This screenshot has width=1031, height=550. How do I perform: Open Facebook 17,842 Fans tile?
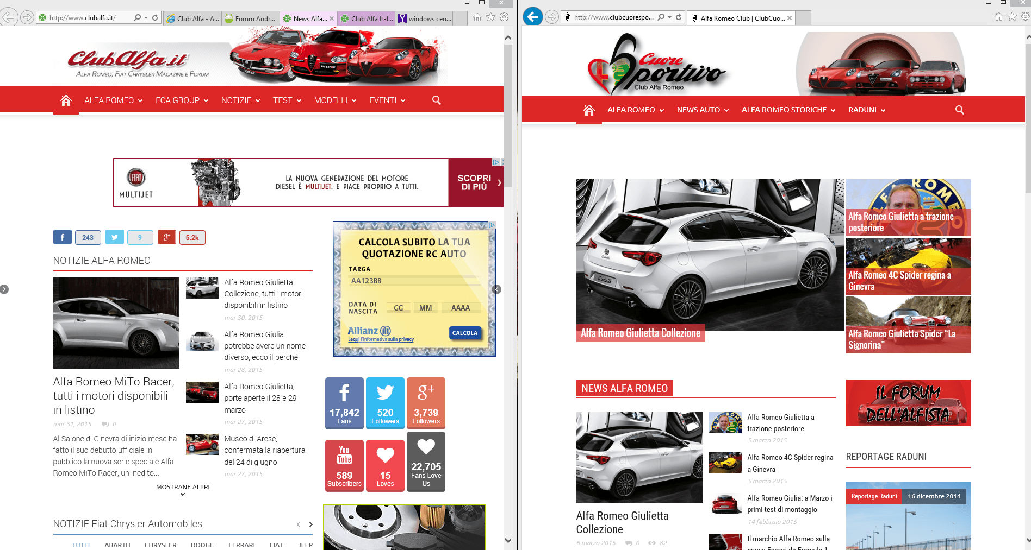click(344, 403)
